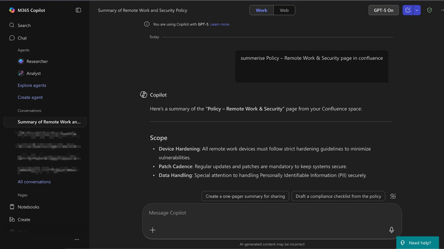The image size is (444, 249).
Task: Open Notebooks from Pages section
Action: point(28,207)
